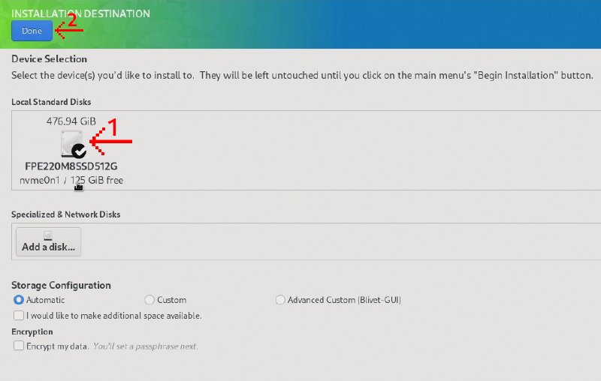This screenshot has width=601, height=381.
Task: Toggle the Encrypt my data checkbox
Action: 19,346
